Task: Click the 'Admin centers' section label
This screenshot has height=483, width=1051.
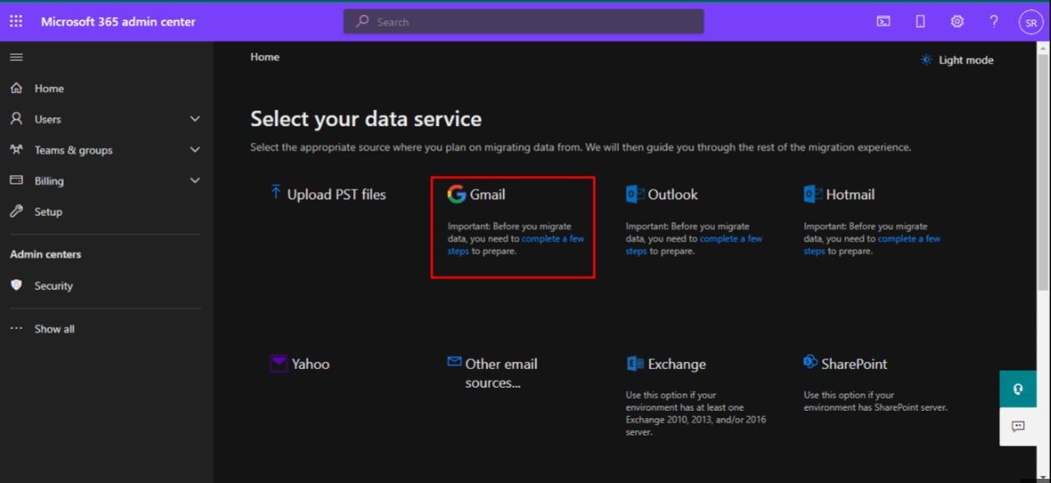Action: tap(46, 254)
